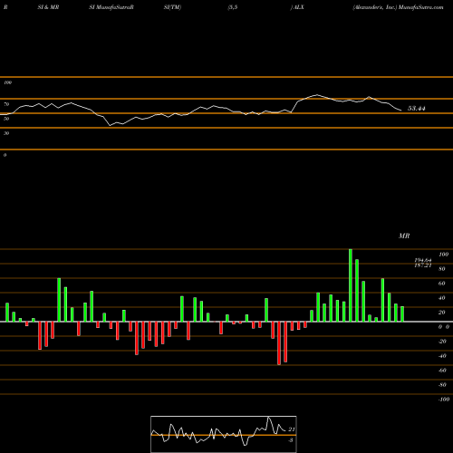Click the MR axis label -60
453x453 pixels.
[x=442, y=371]
